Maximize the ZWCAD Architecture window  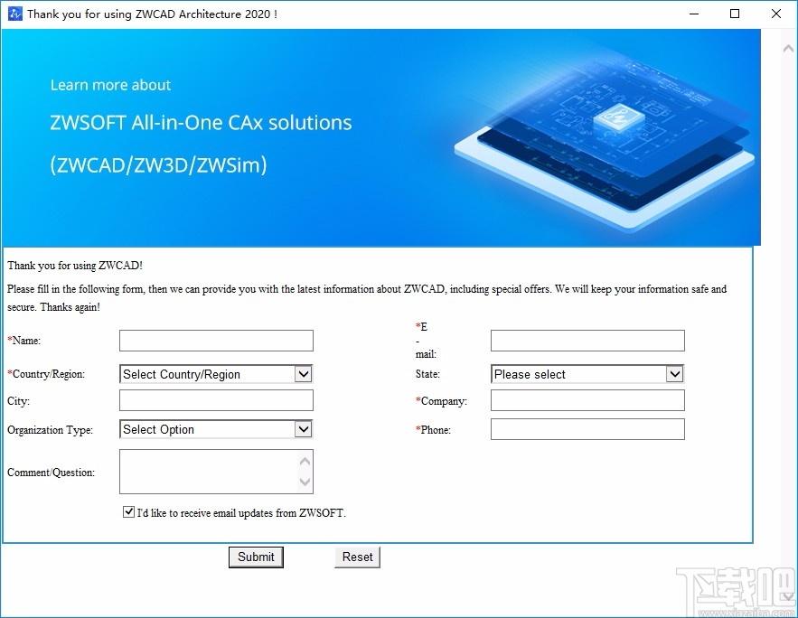click(735, 14)
